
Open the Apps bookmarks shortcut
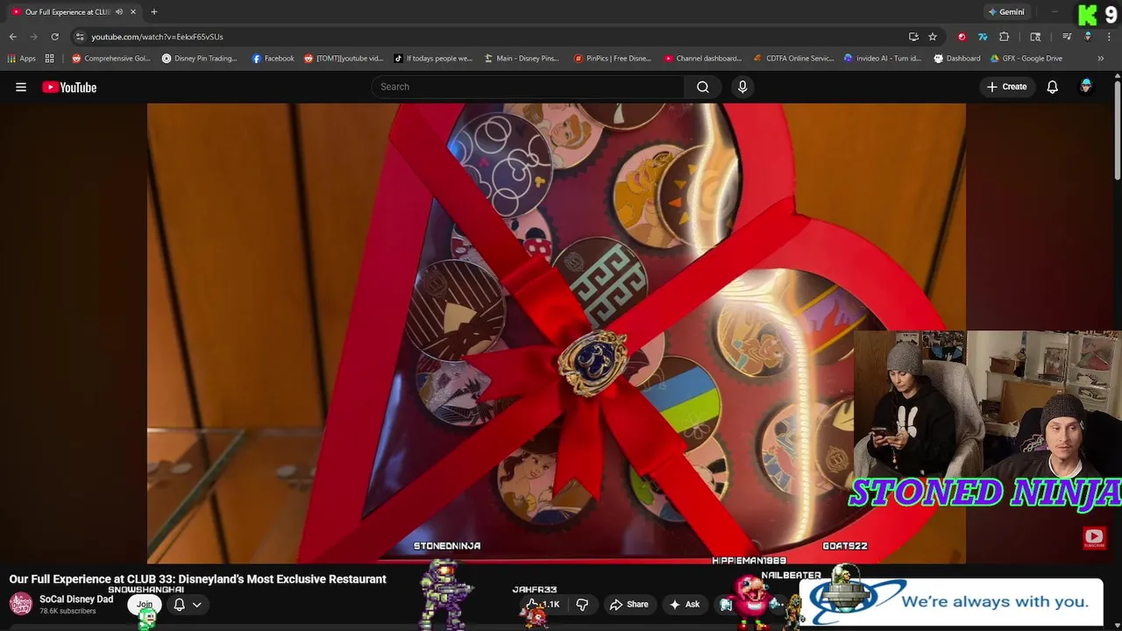coord(22,59)
